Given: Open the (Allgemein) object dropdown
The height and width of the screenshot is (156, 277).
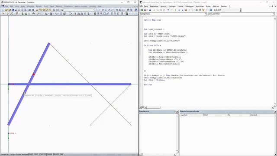Looking at the screenshot, I should click(x=206, y=14).
